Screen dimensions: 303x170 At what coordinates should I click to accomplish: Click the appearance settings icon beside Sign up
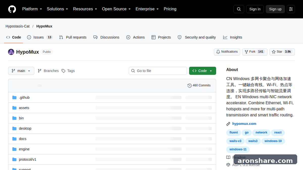click(291, 9)
